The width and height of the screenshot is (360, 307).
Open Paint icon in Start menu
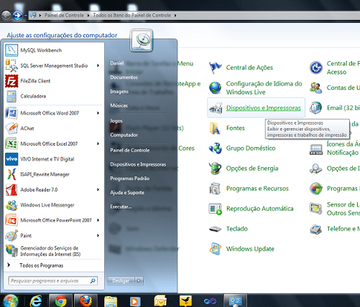(11, 235)
